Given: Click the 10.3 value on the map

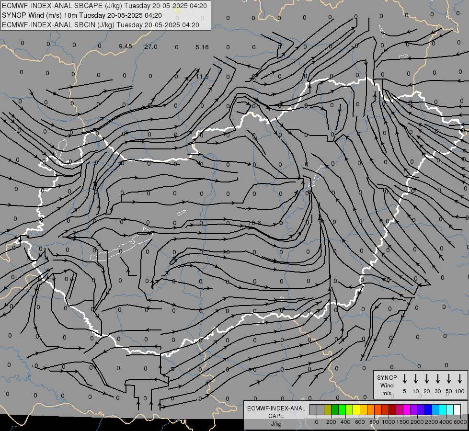Looking at the screenshot, I should pyautogui.click(x=254, y=223).
